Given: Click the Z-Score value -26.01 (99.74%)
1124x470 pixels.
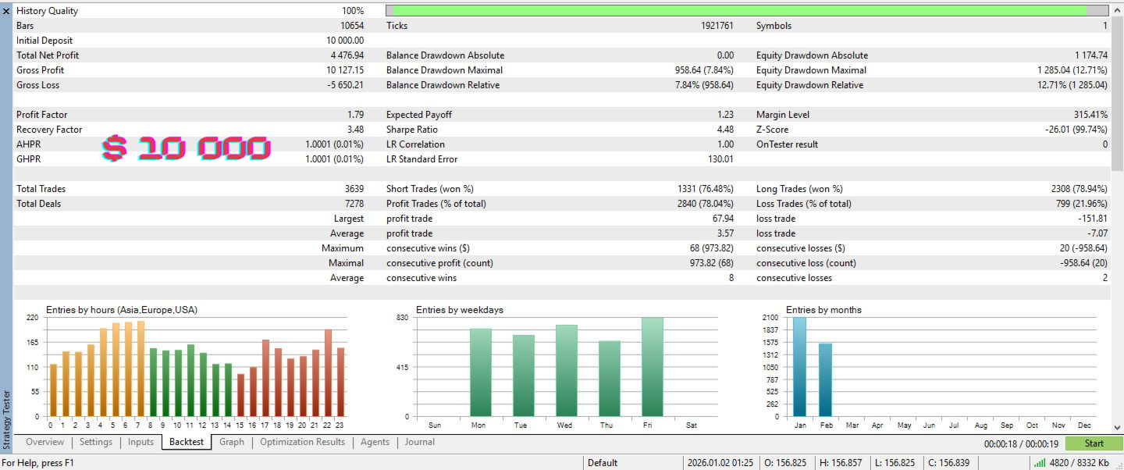Looking at the screenshot, I should point(1076,130).
